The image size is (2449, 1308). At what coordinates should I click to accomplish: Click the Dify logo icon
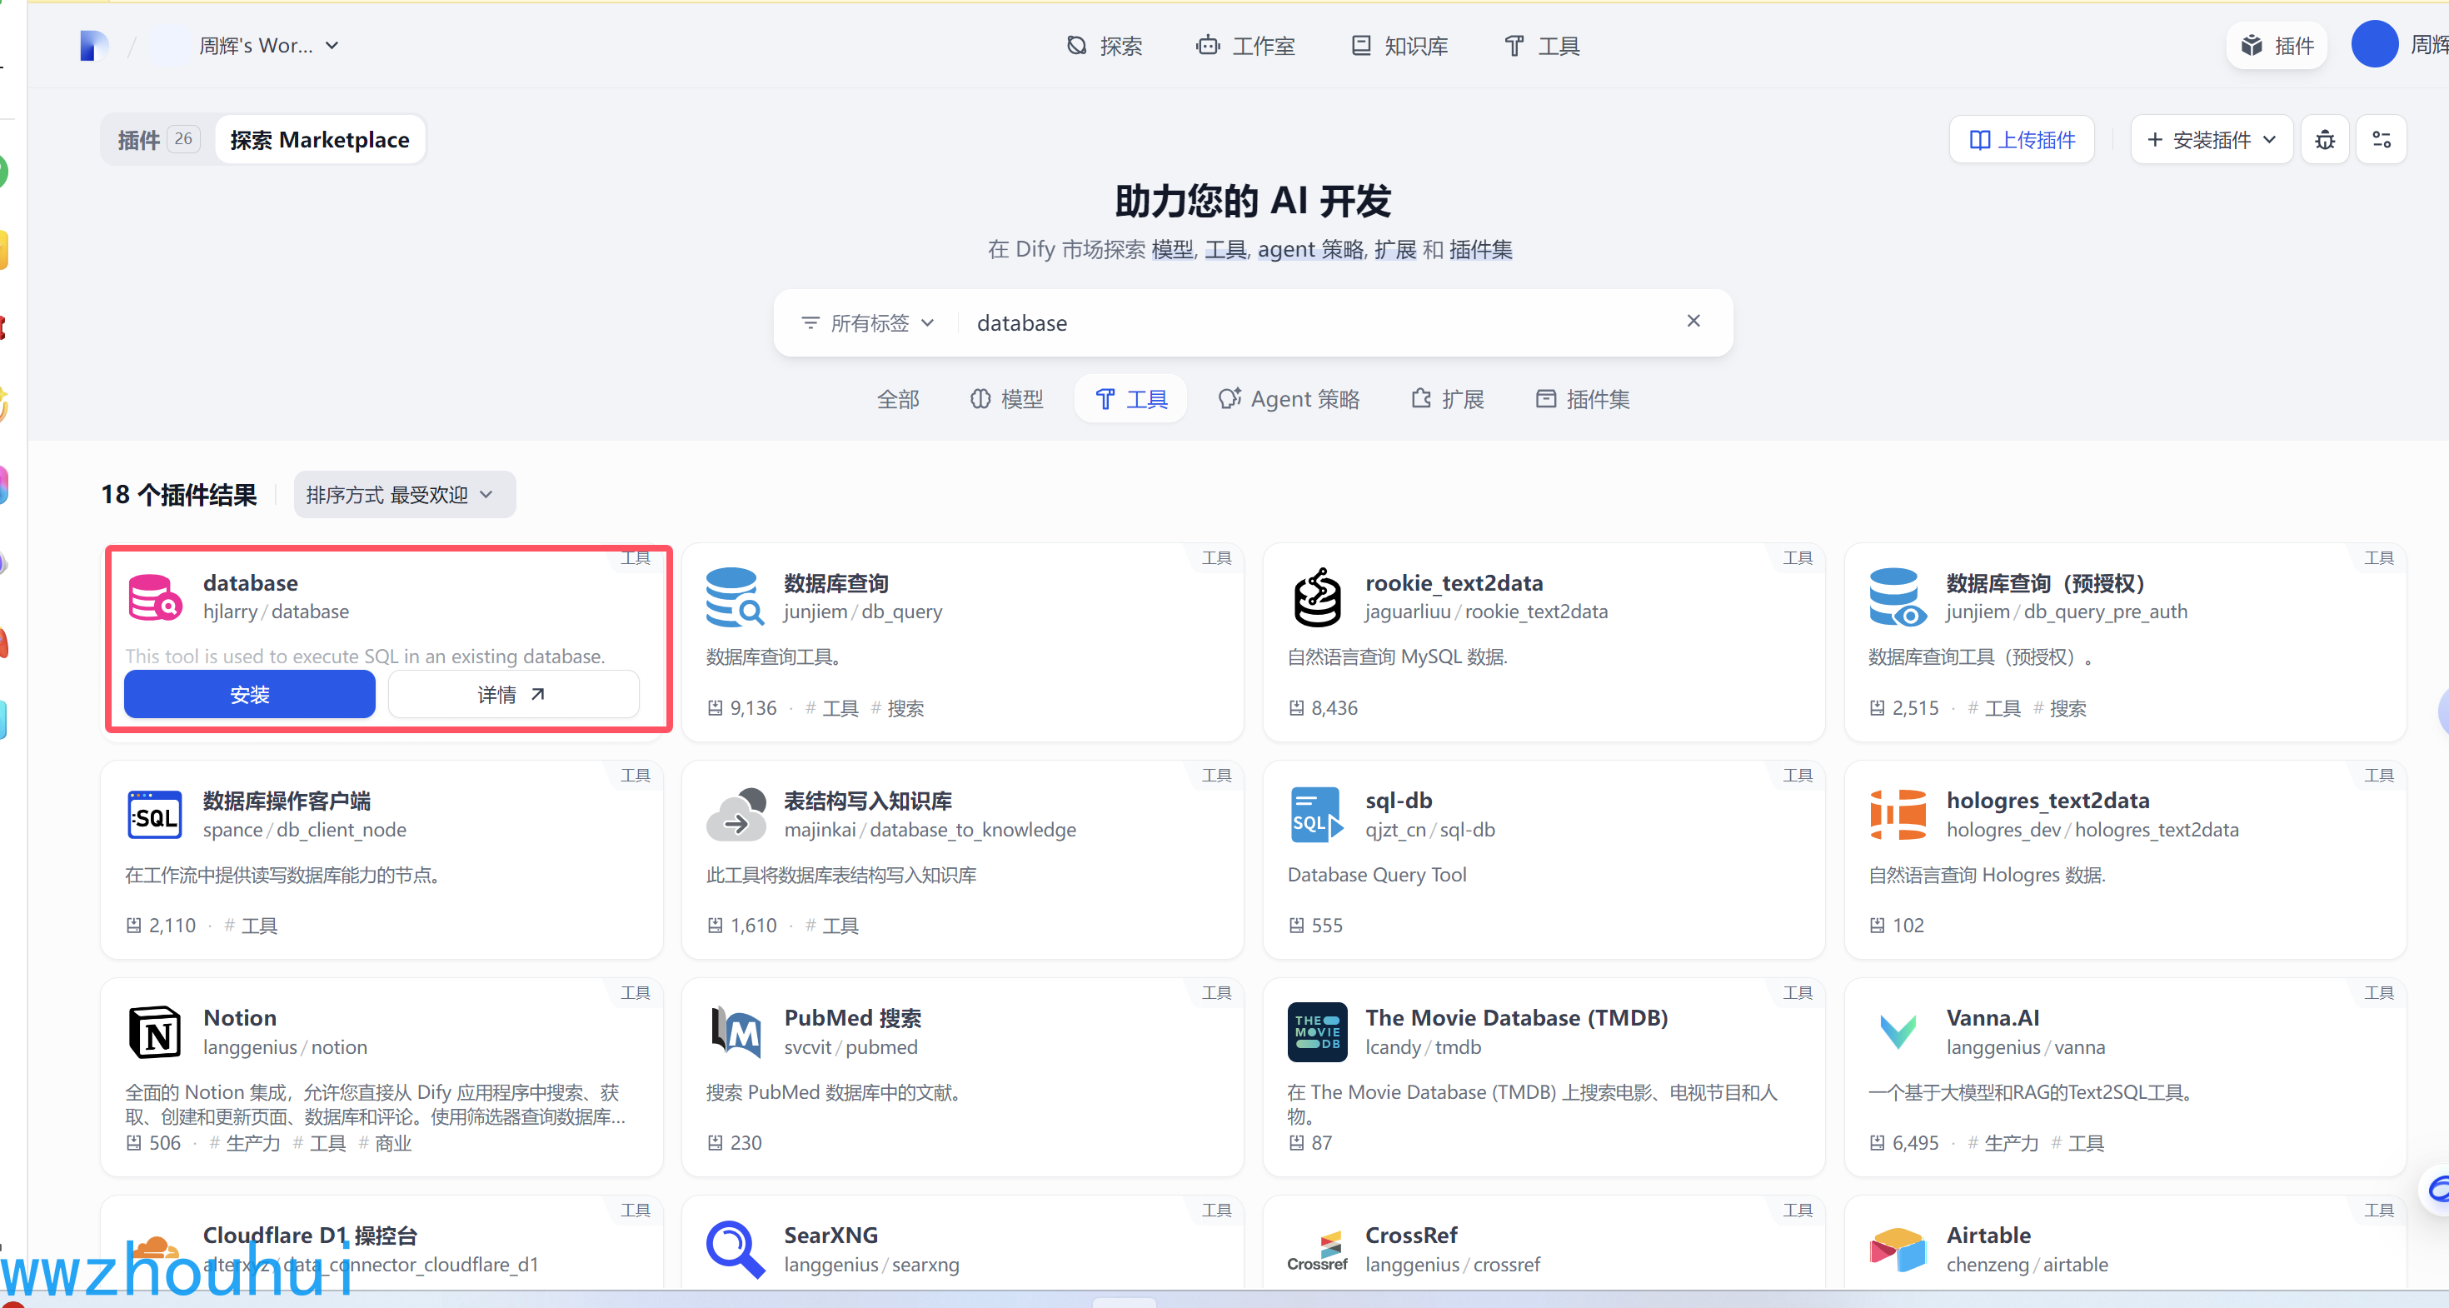coord(93,46)
